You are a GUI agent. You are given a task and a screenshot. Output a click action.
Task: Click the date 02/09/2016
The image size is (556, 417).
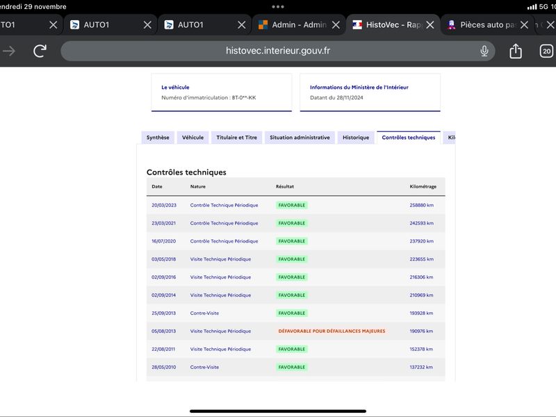163,277
